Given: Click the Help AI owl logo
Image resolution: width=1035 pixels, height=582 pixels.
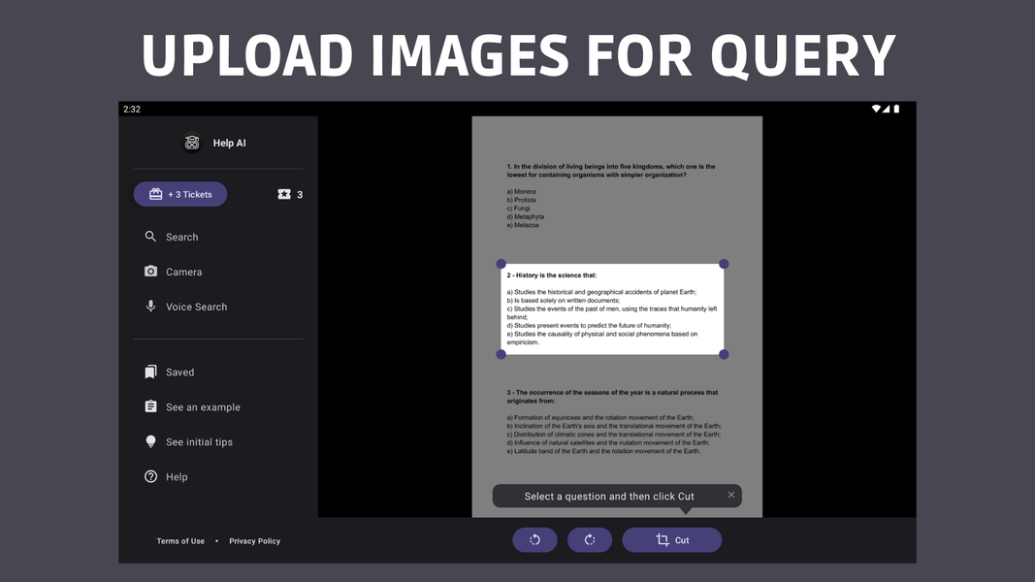Looking at the screenshot, I should (x=192, y=143).
